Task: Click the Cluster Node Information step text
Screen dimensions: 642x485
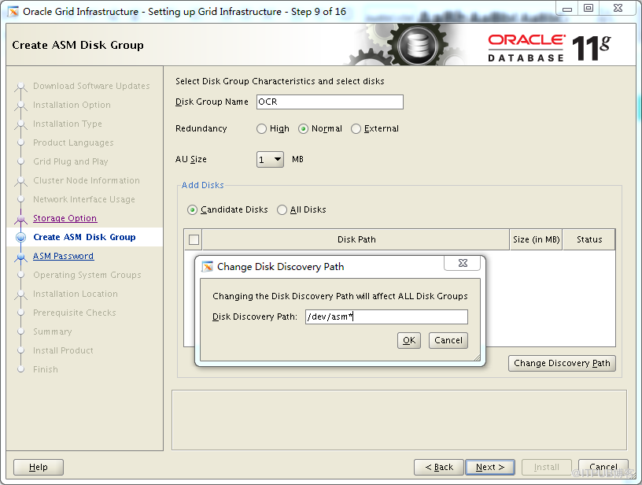Action: [87, 180]
